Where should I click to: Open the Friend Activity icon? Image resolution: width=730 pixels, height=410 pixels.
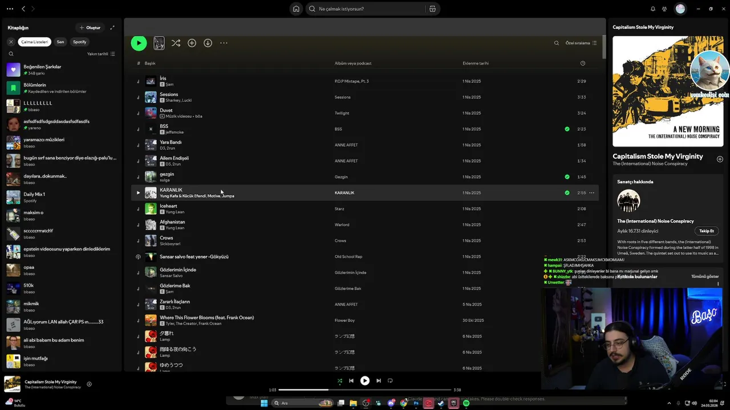coord(664,9)
